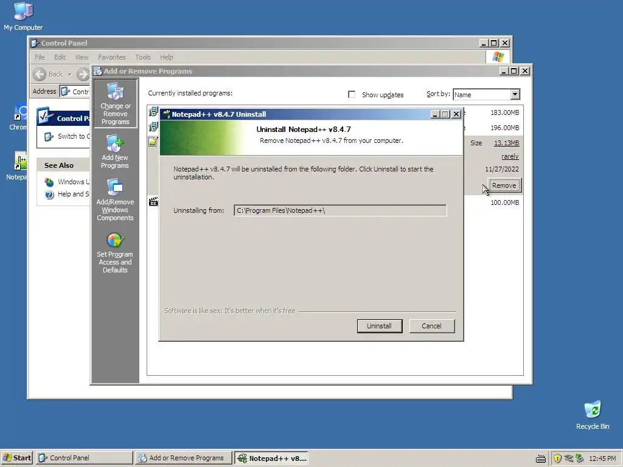
Task: Click the program icon in 100.00MB row
Action: [153, 202]
